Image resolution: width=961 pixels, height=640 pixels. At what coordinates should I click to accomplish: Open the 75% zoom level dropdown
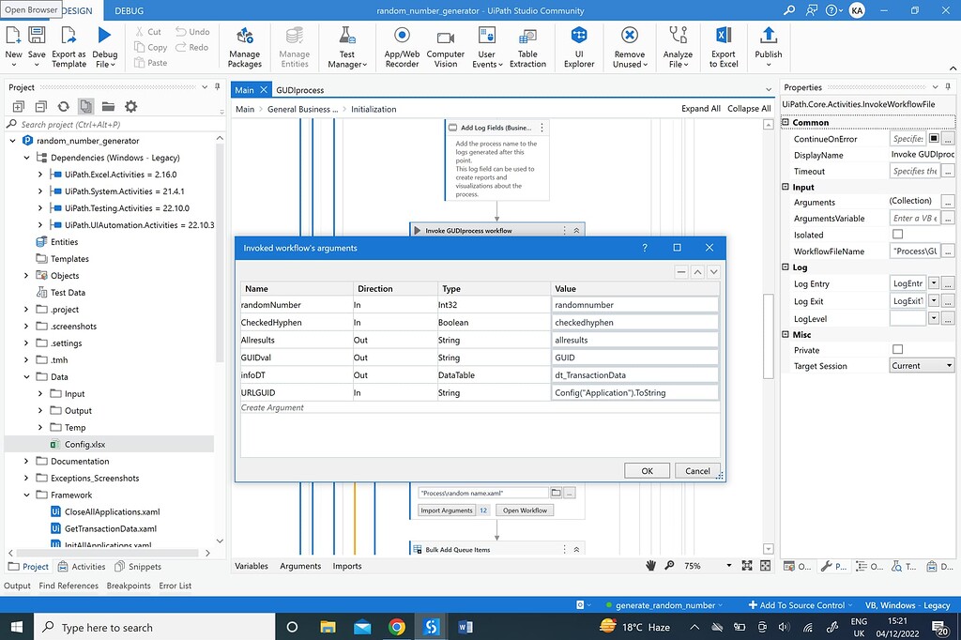tap(730, 565)
